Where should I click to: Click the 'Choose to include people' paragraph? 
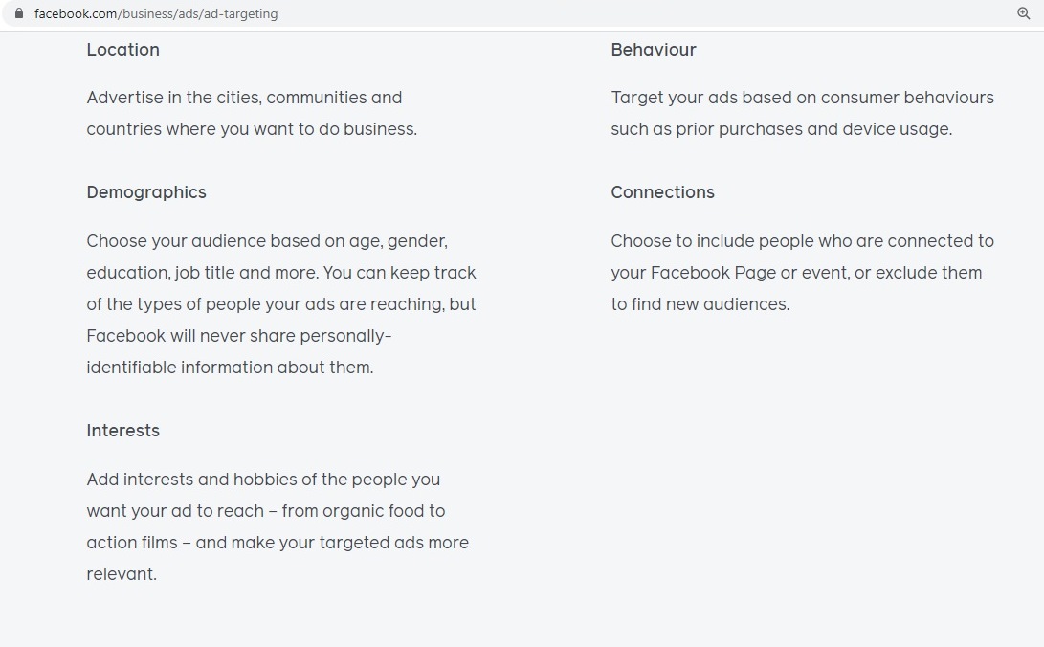(802, 272)
